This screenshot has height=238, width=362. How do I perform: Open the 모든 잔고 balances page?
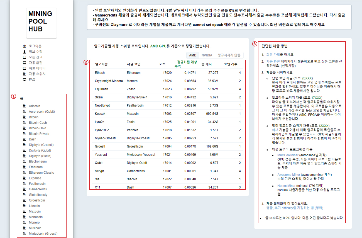36,57
